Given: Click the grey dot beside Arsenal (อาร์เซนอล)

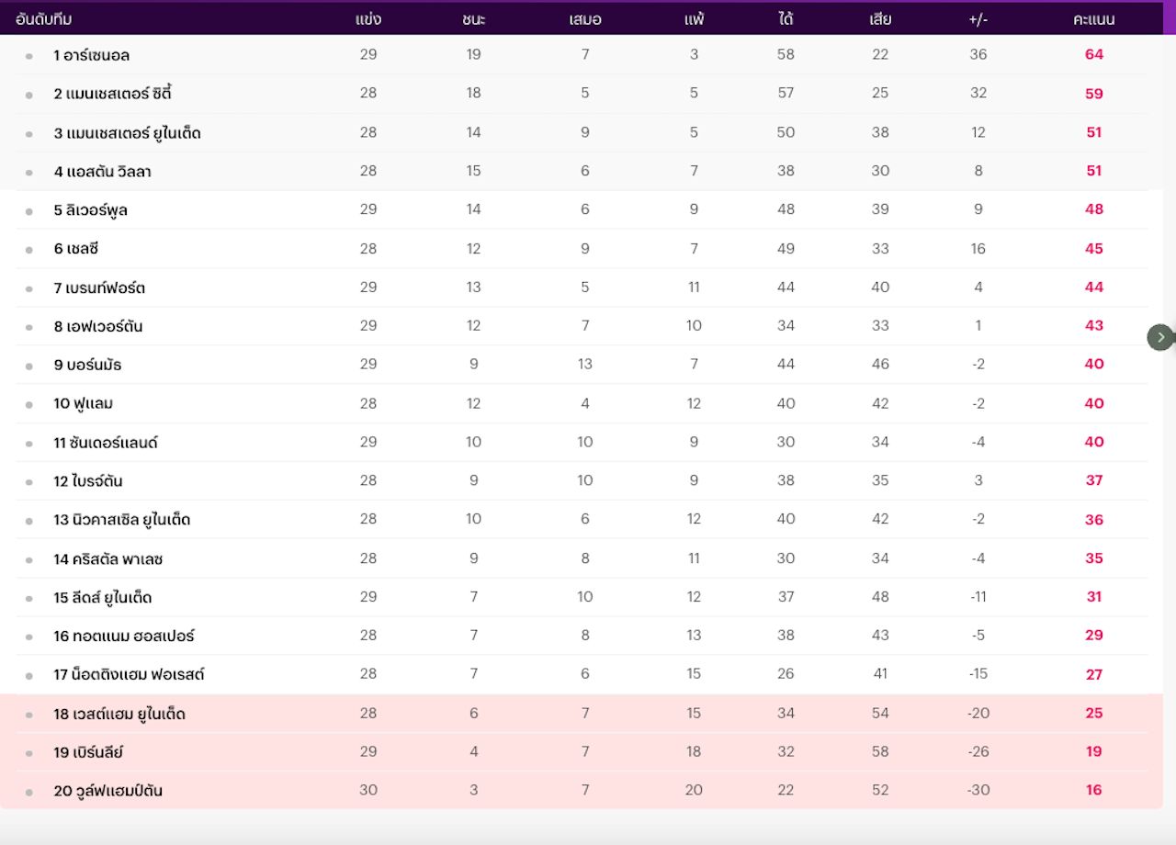Looking at the screenshot, I should (28, 56).
